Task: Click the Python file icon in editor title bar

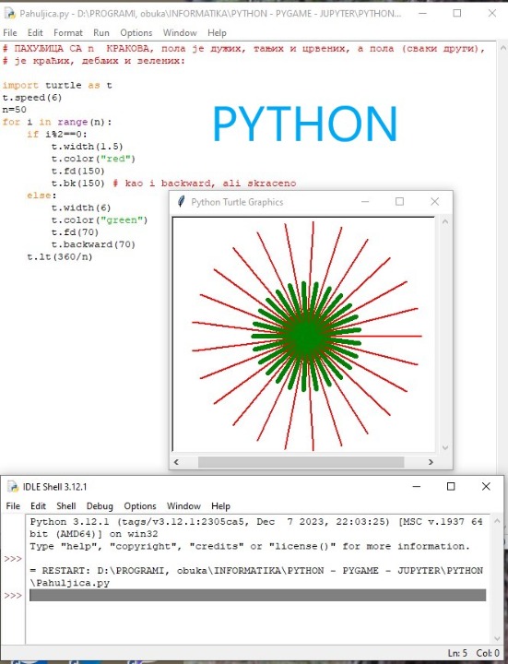Action: (x=10, y=14)
